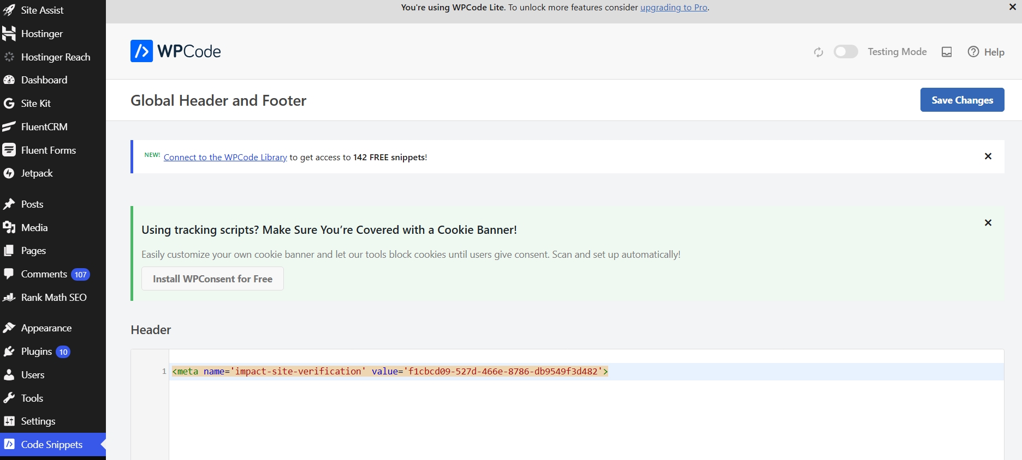Toggle the Testing Mode switch
This screenshot has height=460, width=1022.
tap(846, 51)
